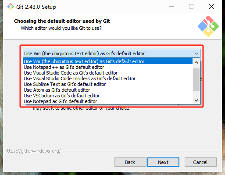Click scrollbar up arrow in editor list
The width and height of the screenshot is (225, 175).
tap(196, 62)
